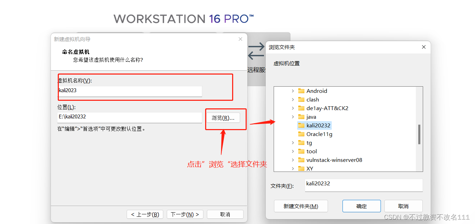Click 上一步(B) to go back
Viewport: 475px width, 224px height.
(145, 214)
